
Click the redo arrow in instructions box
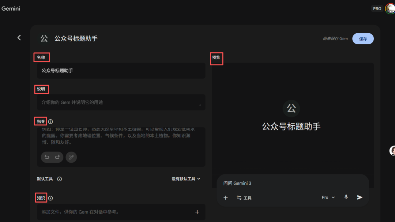[x=57, y=157]
